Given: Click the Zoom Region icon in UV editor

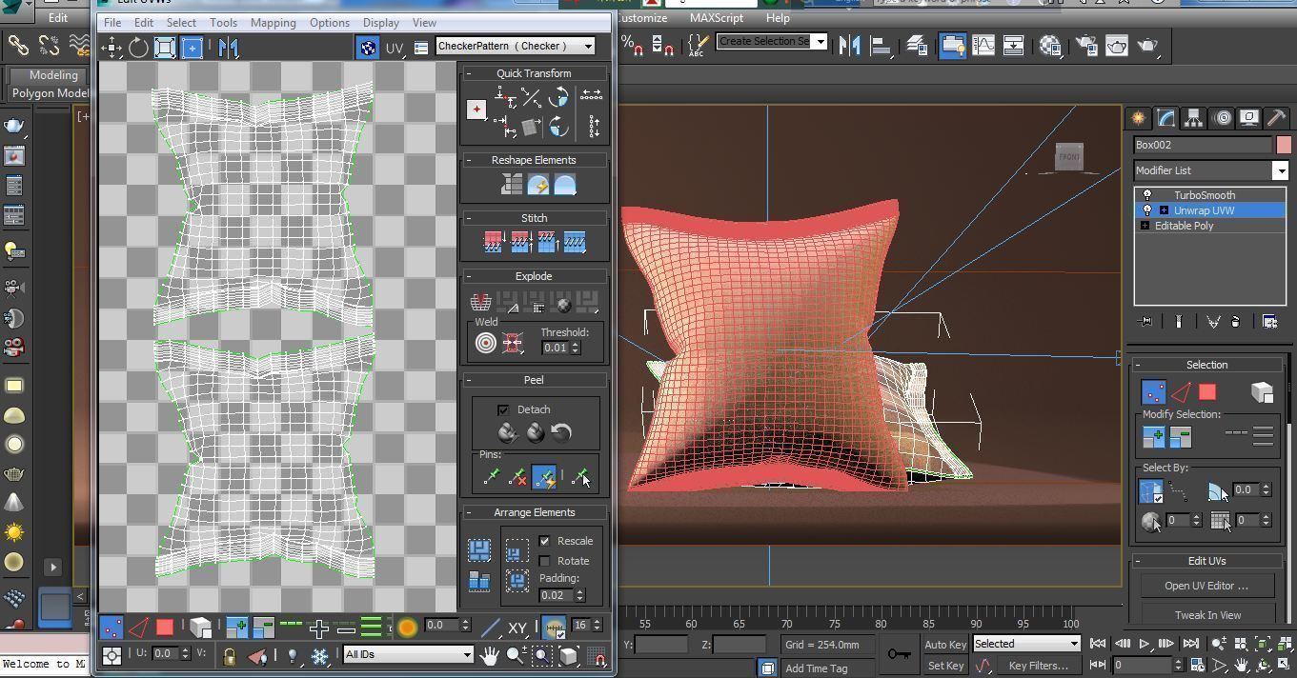Looking at the screenshot, I should tap(541, 655).
